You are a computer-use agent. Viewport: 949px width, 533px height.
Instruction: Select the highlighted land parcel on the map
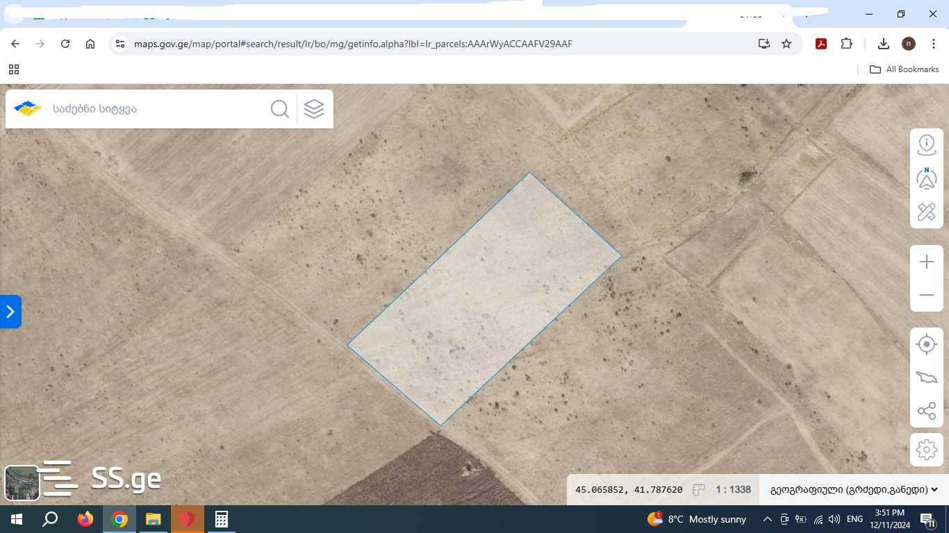pyautogui.click(x=484, y=298)
